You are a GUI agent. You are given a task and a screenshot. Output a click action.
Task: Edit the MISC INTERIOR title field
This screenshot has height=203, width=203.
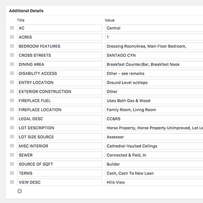(x=59, y=146)
